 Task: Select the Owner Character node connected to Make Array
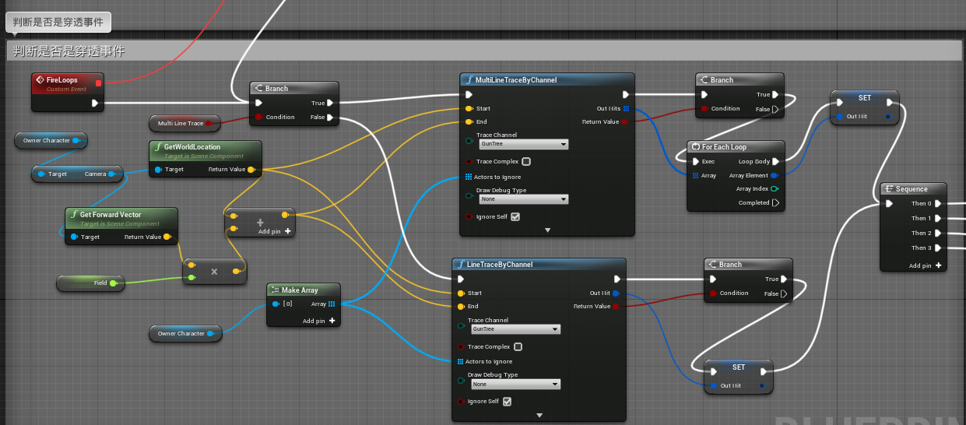click(x=185, y=333)
